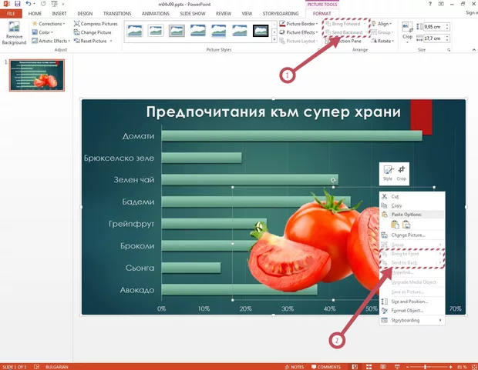
Task: Click the Undo icon
Action: (x=29, y=4)
